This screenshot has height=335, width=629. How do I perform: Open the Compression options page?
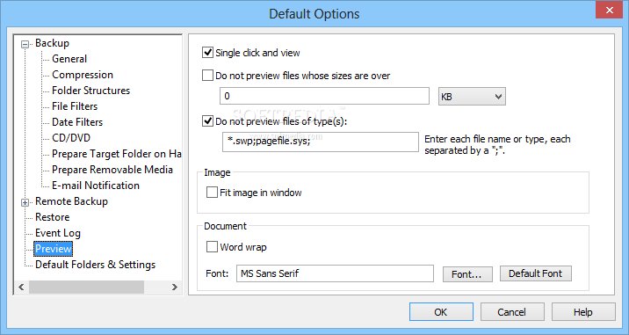[83, 75]
